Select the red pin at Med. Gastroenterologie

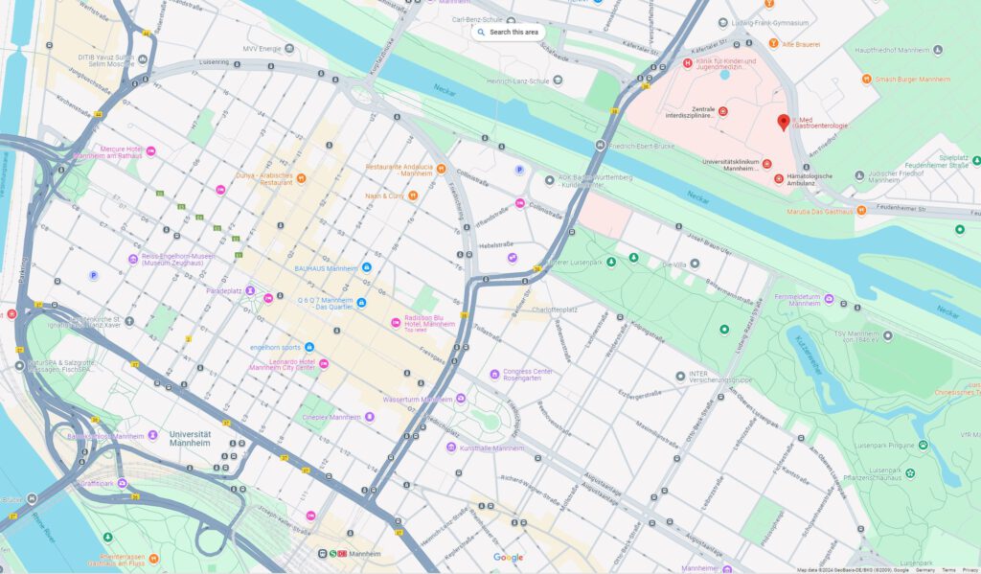click(784, 122)
